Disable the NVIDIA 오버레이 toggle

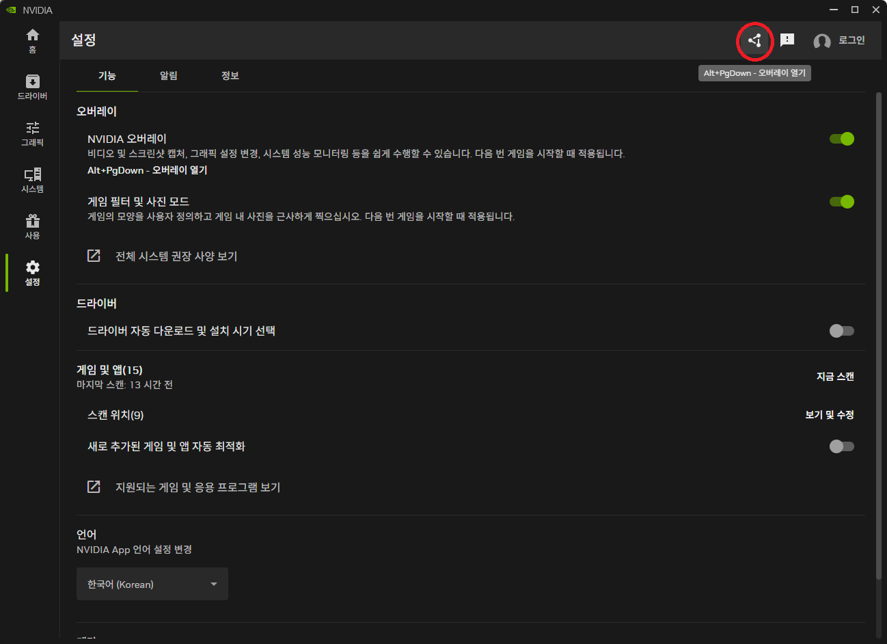[842, 139]
